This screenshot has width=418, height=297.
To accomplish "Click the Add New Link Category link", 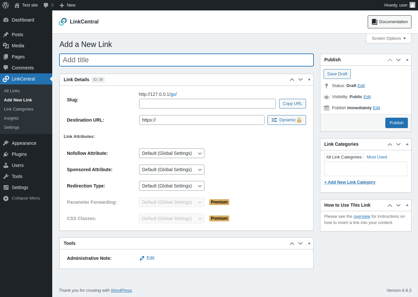I will [350, 182].
